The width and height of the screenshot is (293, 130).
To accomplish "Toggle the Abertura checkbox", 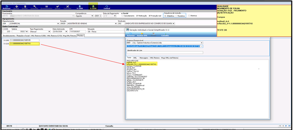I will coord(189,16).
